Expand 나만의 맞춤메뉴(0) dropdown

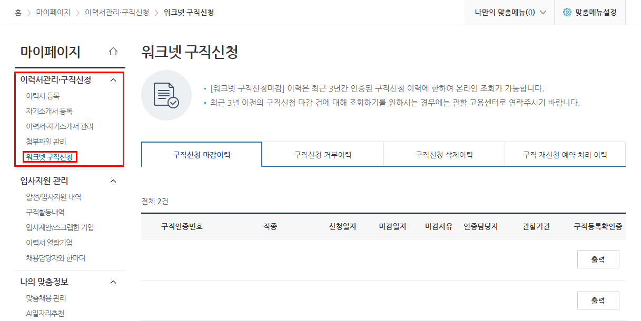[x=510, y=12]
